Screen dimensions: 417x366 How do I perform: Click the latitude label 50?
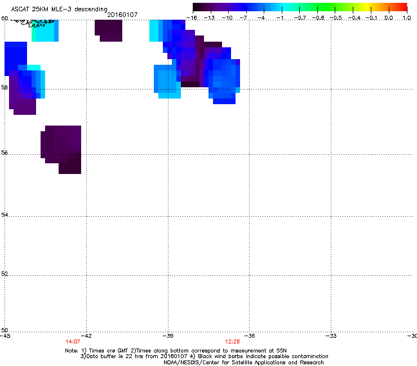[5, 330]
